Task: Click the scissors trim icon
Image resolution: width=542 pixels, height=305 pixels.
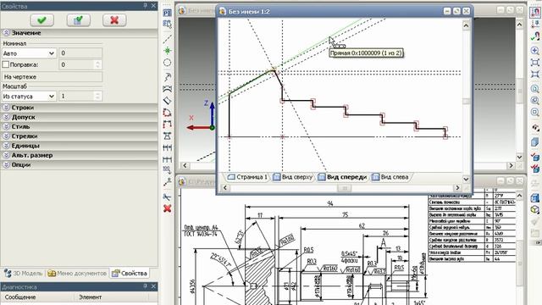Action: pos(168,197)
